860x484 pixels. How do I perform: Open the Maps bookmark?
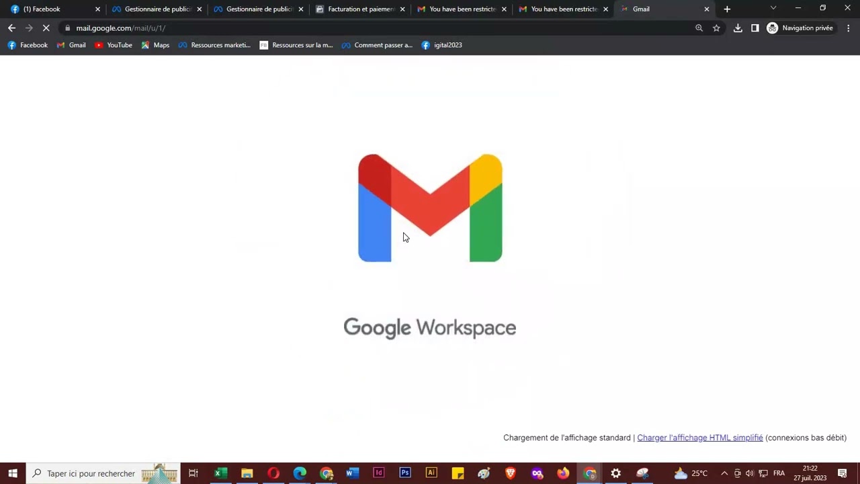point(155,45)
